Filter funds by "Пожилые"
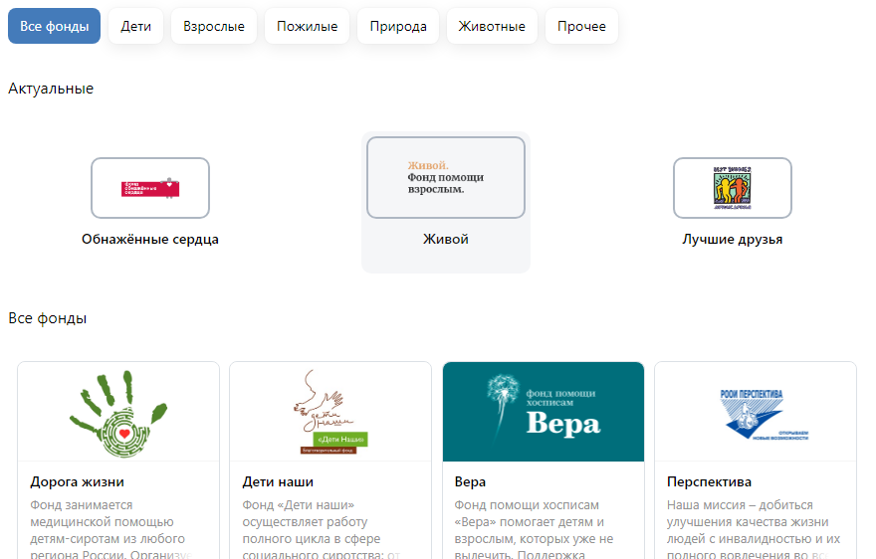 (x=307, y=27)
